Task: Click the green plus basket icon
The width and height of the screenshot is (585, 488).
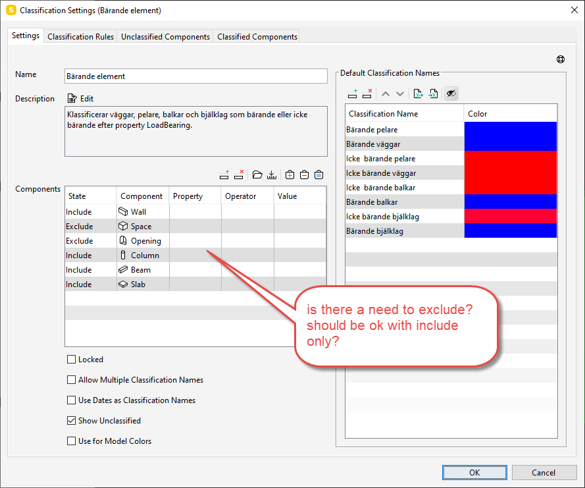Action: click(290, 175)
